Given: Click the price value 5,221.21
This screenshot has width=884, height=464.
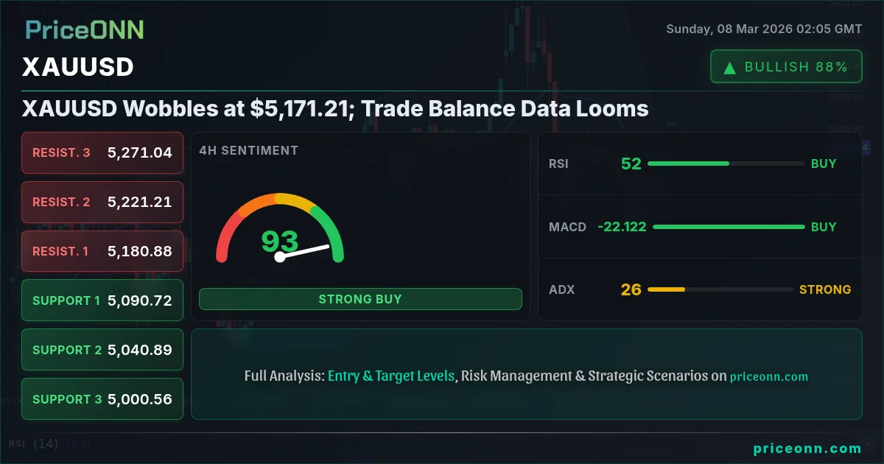Looking at the screenshot, I should [140, 202].
